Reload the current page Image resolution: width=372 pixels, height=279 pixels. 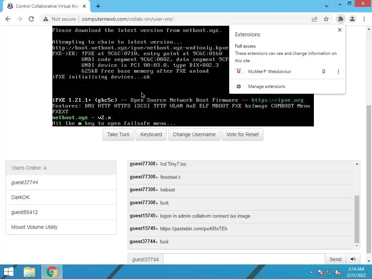[x=31, y=19]
